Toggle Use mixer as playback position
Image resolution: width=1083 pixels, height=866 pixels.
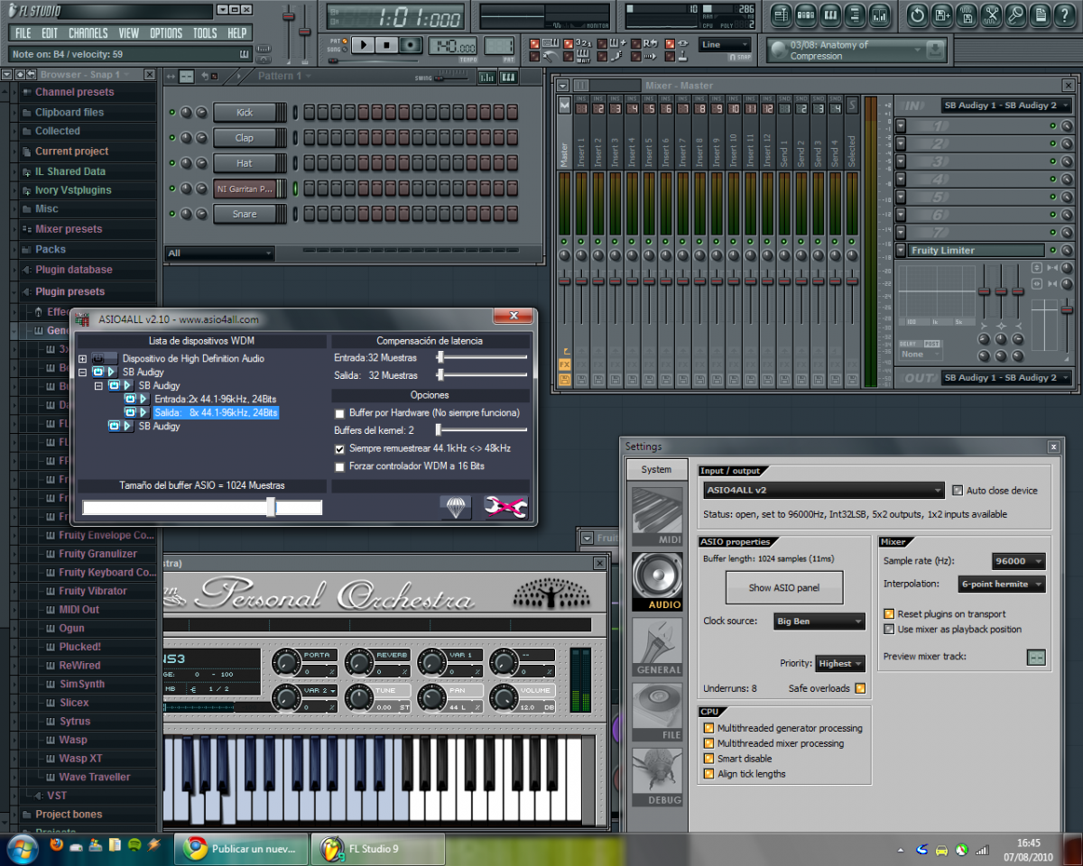pyautogui.click(x=889, y=630)
